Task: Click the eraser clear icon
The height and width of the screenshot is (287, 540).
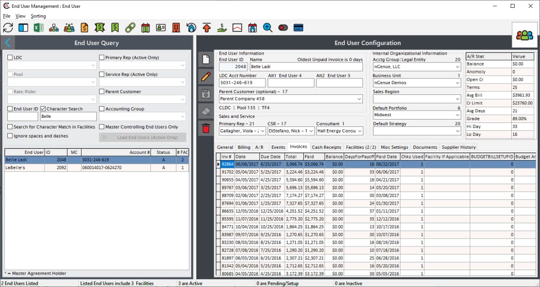Action: (x=206, y=111)
